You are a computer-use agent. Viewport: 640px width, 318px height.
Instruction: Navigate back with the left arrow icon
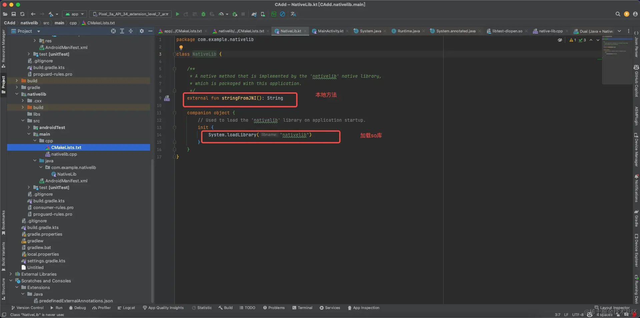[x=33, y=14]
